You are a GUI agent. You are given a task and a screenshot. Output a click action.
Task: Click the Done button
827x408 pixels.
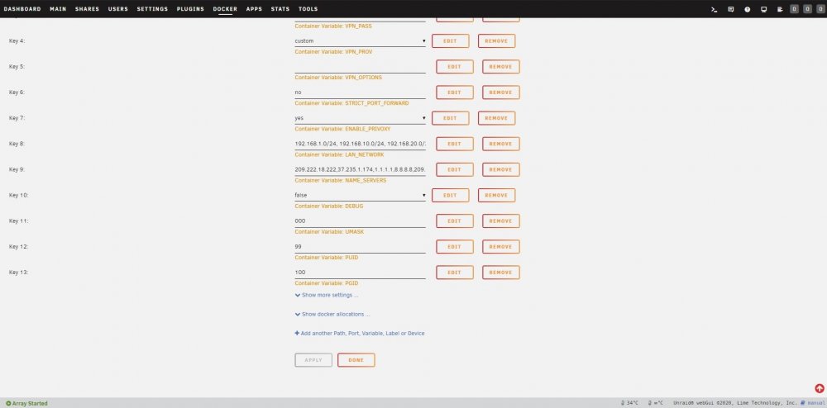click(x=356, y=360)
